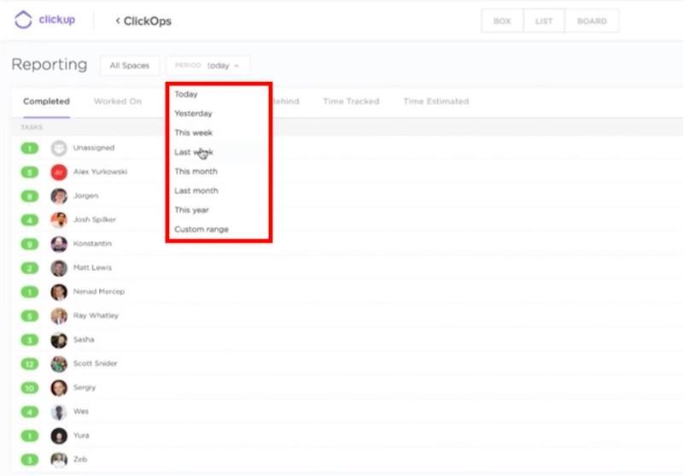Go back via the ClickOps back chevron
This screenshot has width=683, height=476.
(x=118, y=21)
